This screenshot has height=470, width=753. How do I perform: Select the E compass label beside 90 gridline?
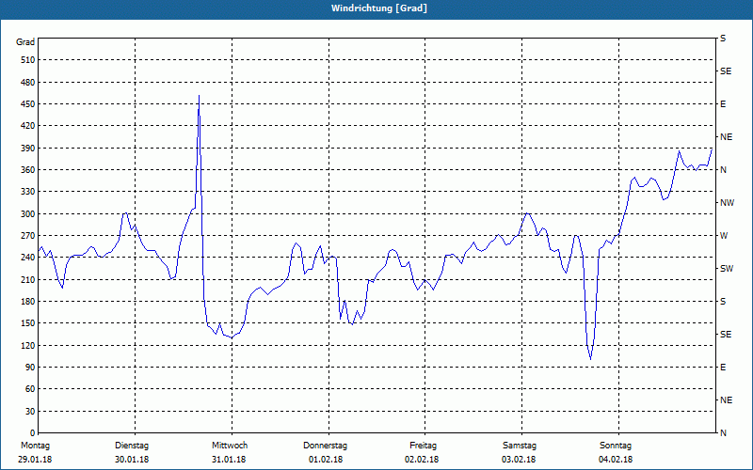(723, 368)
